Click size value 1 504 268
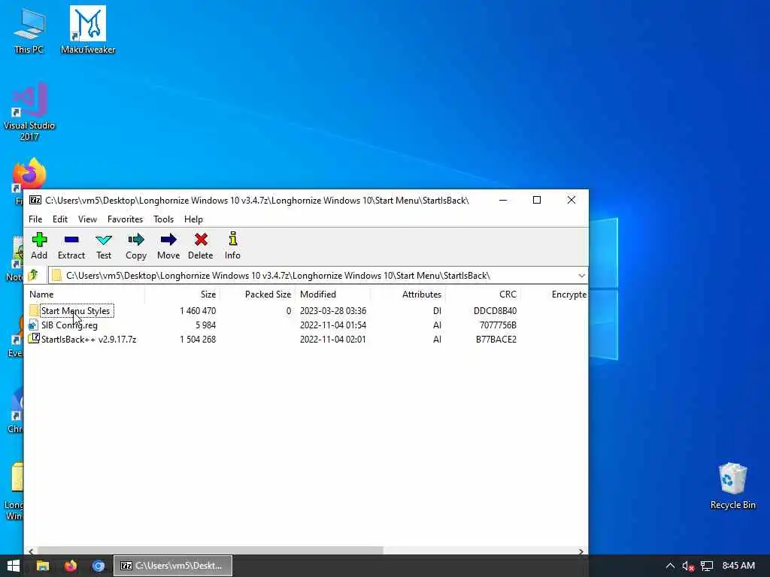Image resolution: width=770 pixels, height=577 pixels. pyautogui.click(x=198, y=339)
